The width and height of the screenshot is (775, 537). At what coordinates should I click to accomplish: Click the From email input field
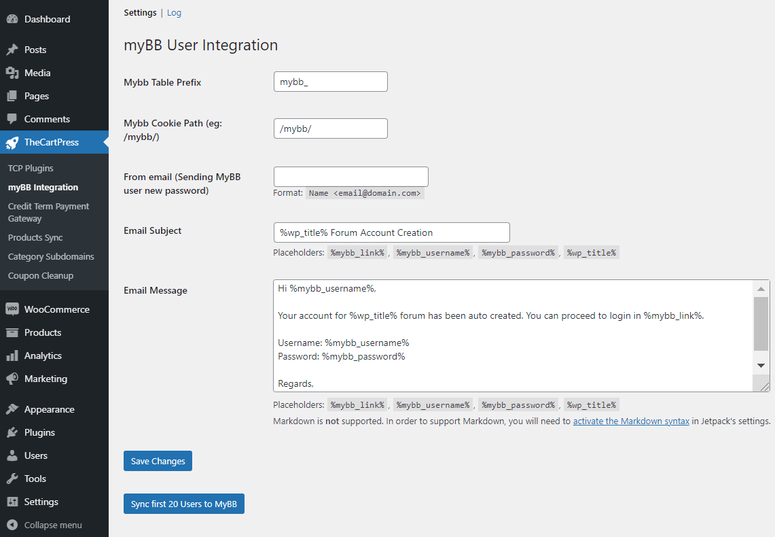tap(351, 177)
